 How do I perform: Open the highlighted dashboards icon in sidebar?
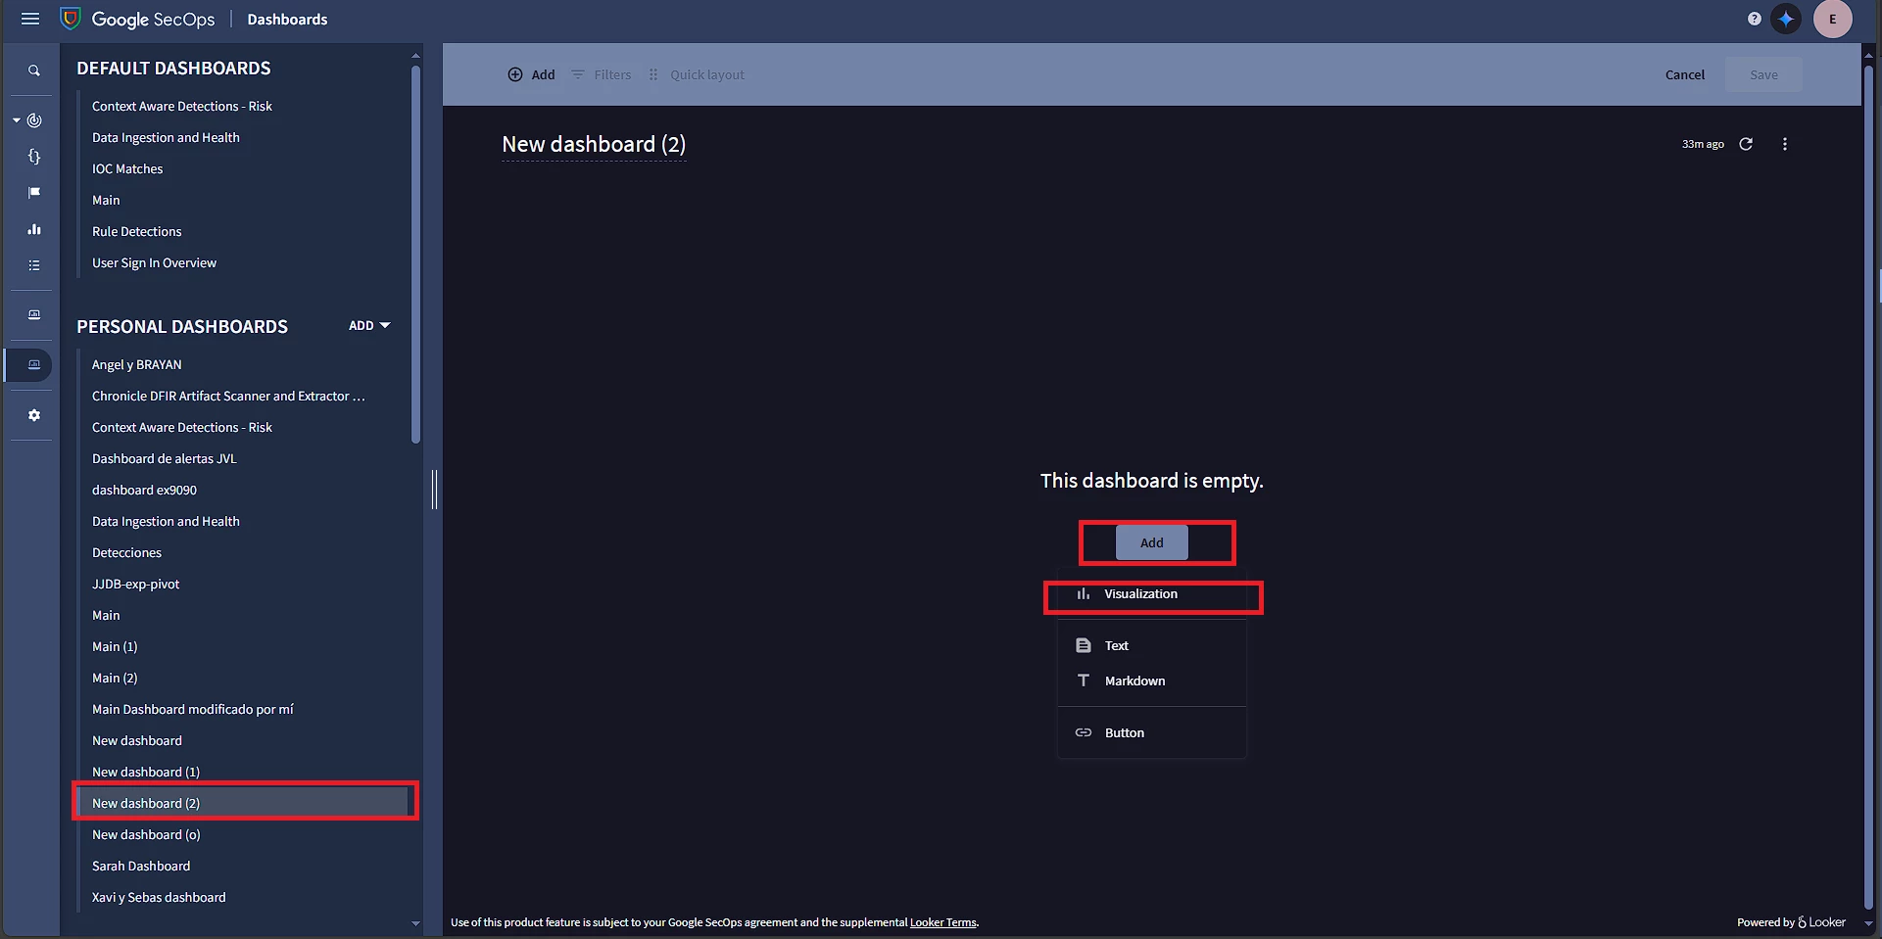pyautogui.click(x=34, y=364)
